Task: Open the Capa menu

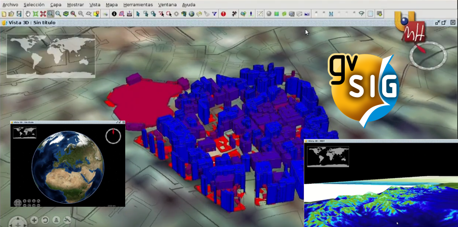Action: pos(56,5)
